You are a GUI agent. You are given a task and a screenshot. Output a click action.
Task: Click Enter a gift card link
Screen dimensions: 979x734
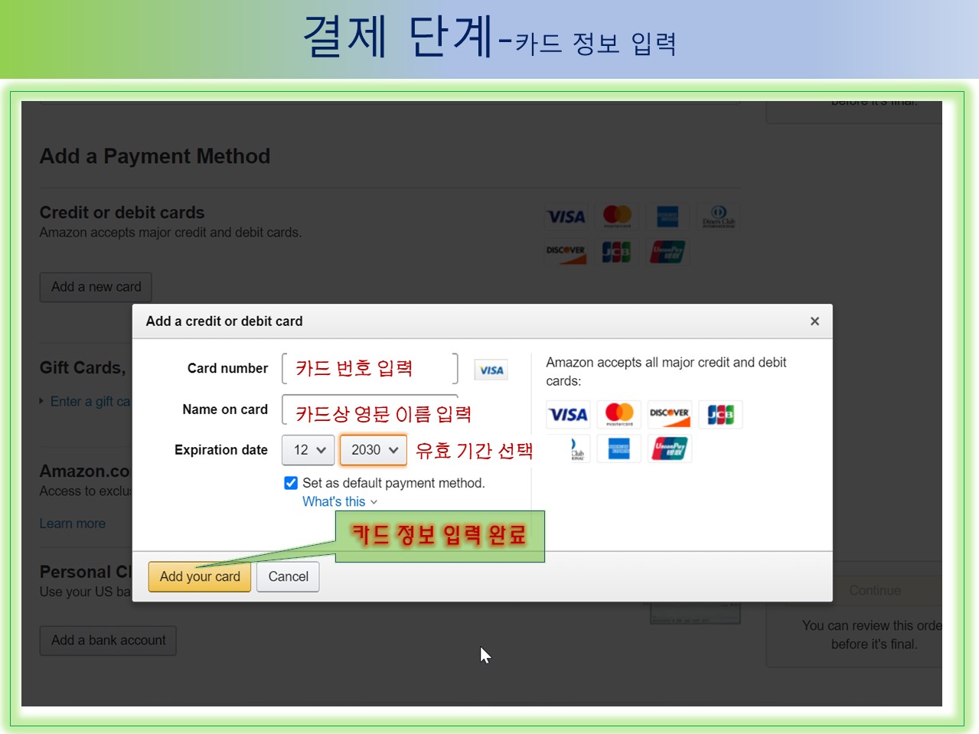90,401
